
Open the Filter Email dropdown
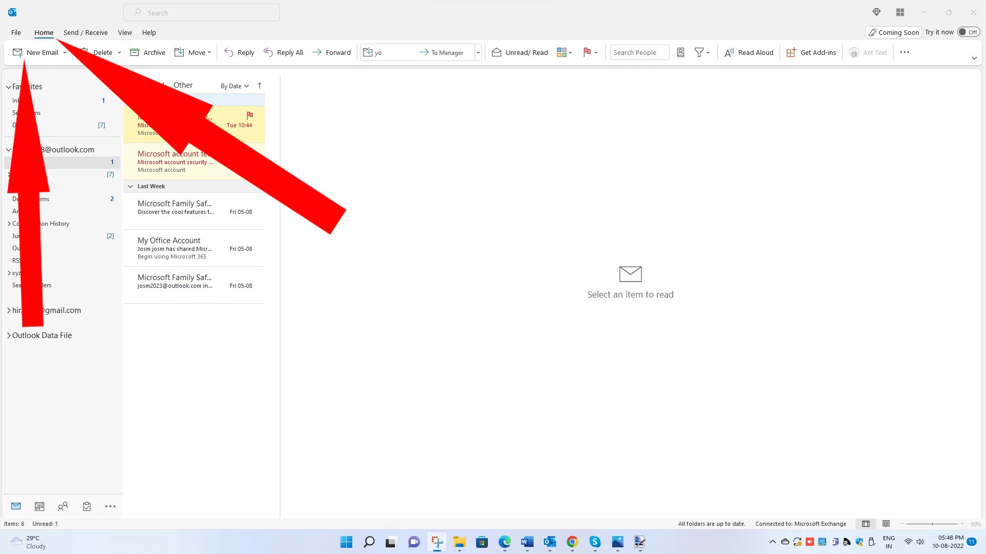701,52
